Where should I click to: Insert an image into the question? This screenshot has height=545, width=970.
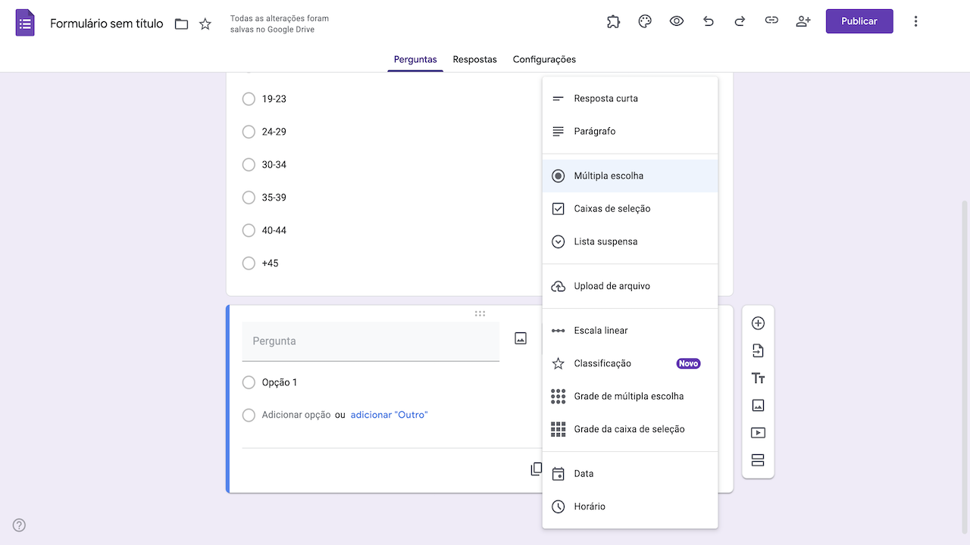click(x=520, y=338)
